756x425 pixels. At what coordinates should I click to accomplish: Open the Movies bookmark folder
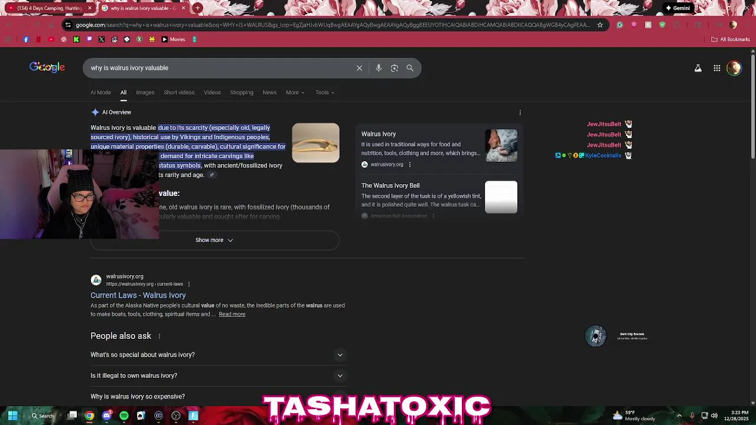[x=173, y=40]
